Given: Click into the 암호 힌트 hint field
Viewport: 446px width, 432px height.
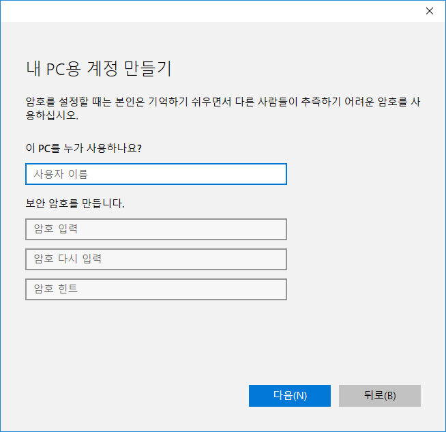Looking at the screenshot, I should pos(155,289).
